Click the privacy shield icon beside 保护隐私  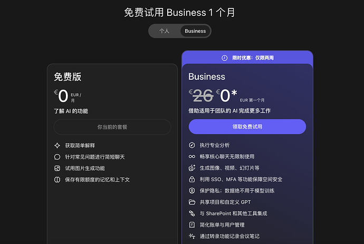[192, 191]
